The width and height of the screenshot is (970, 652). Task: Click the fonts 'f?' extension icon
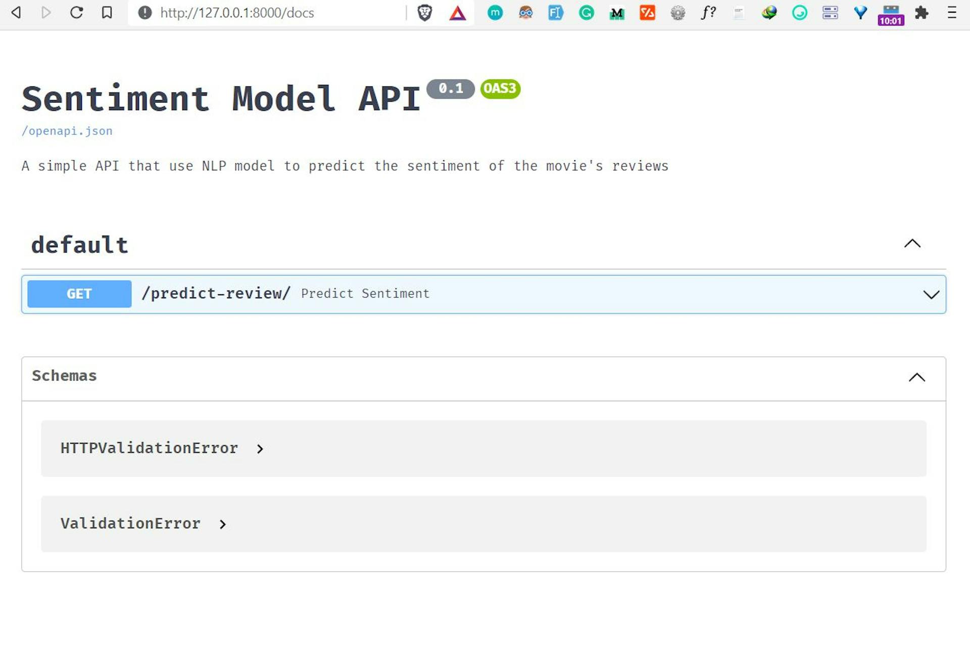(x=708, y=13)
